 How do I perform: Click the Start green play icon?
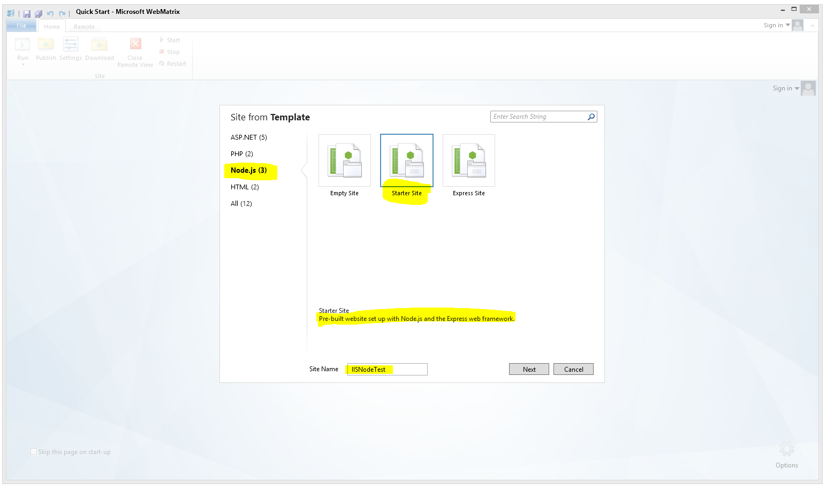point(162,40)
